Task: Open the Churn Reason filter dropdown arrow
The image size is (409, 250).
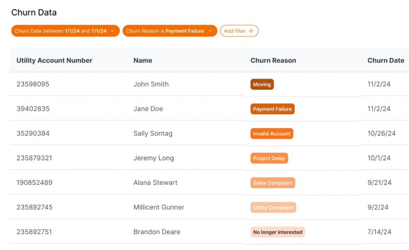Action: click(x=210, y=31)
